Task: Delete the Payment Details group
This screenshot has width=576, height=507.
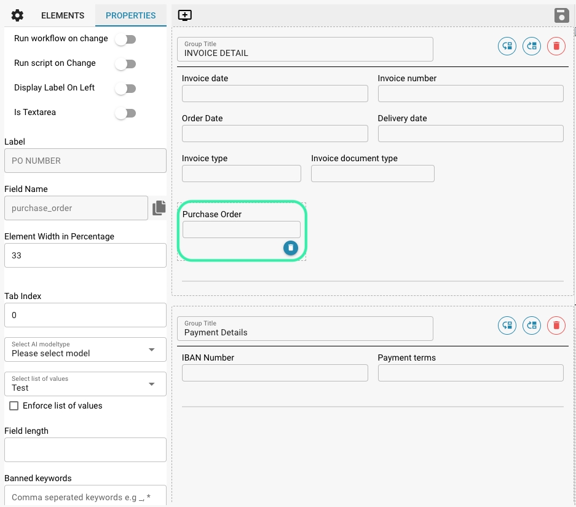Action: click(x=556, y=325)
